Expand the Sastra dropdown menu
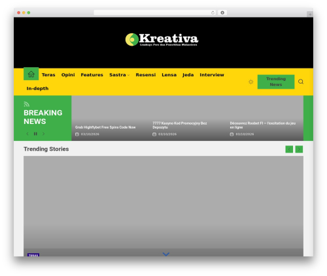This screenshot has height=276, width=327. point(120,75)
